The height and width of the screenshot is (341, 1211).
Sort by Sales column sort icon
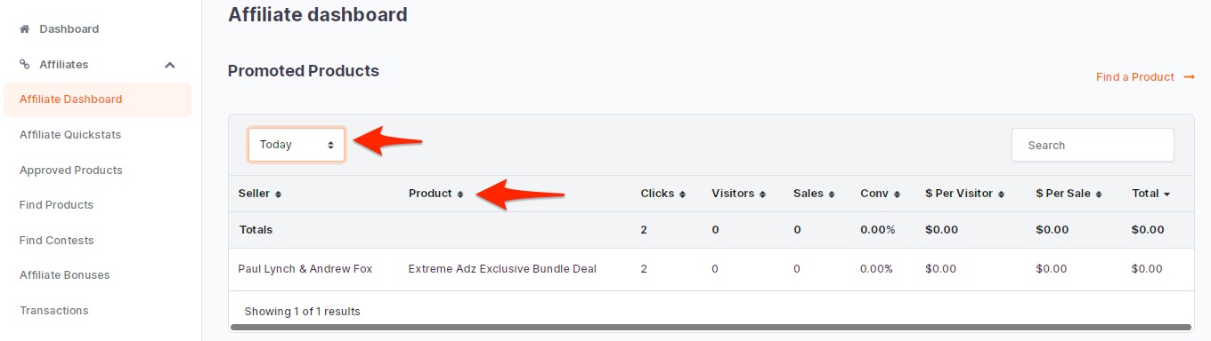pos(832,194)
